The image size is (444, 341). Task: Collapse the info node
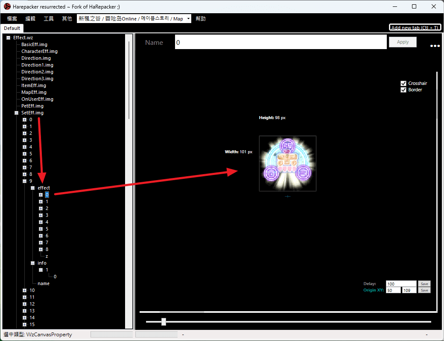pyautogui.click(x=33, y=263)
